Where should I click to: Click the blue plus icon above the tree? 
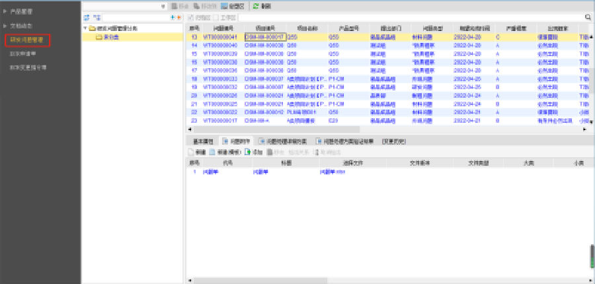(173, 17)
